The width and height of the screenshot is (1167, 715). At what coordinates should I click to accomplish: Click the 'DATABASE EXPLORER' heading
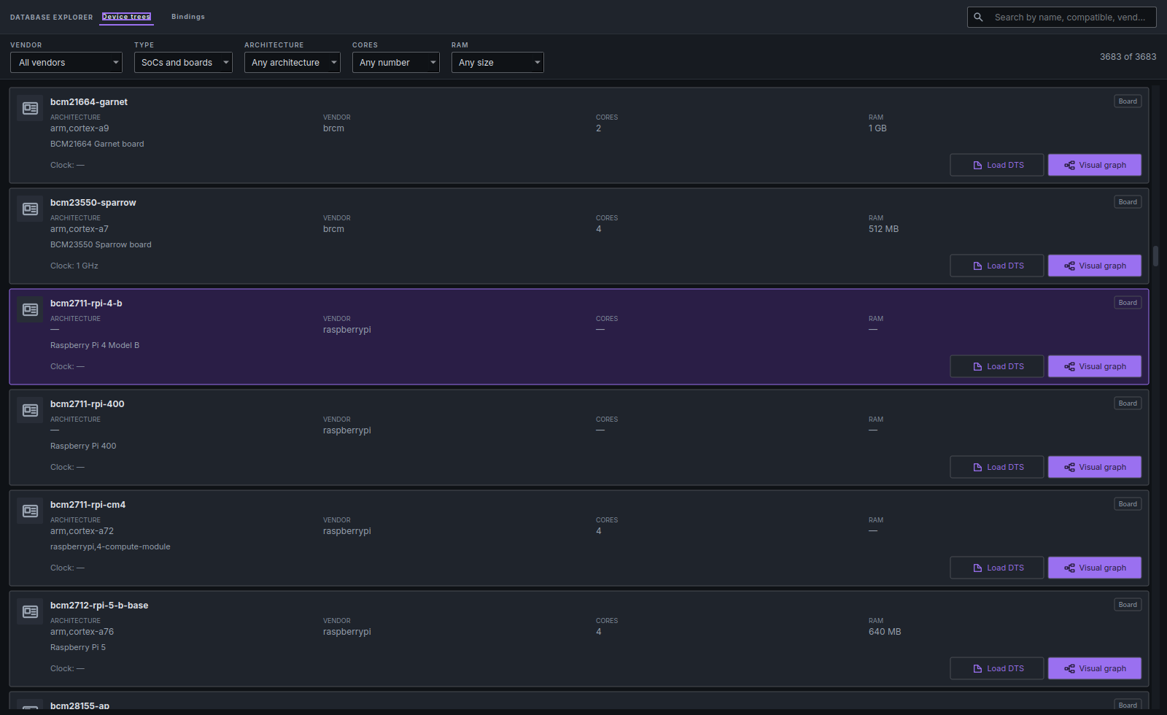(x=52, y=17)
